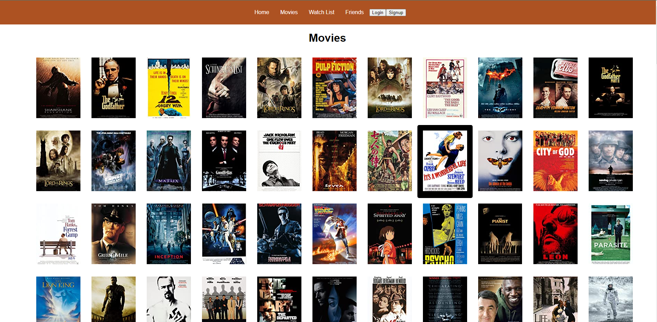Image resolution: width=657 pixels, height=322 pixels.
Task: Go to the Movies page link
Action: 289,12
